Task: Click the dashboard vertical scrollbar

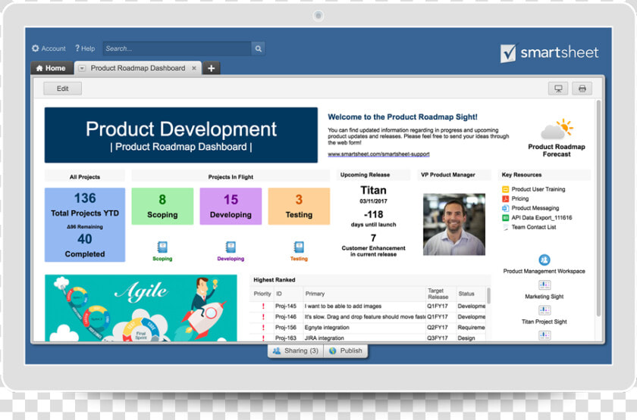Action: pyautogui.click(x=598, y=208)
